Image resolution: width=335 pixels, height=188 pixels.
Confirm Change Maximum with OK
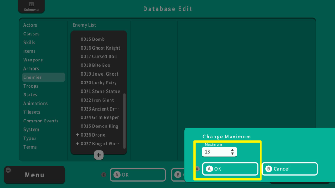tap(230, 169)
